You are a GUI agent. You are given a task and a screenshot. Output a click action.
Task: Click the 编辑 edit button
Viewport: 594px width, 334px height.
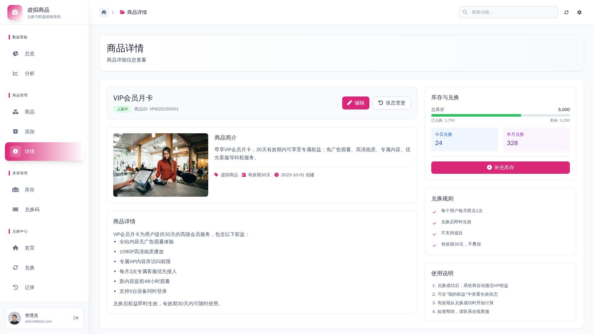click(x=356, y=103)
